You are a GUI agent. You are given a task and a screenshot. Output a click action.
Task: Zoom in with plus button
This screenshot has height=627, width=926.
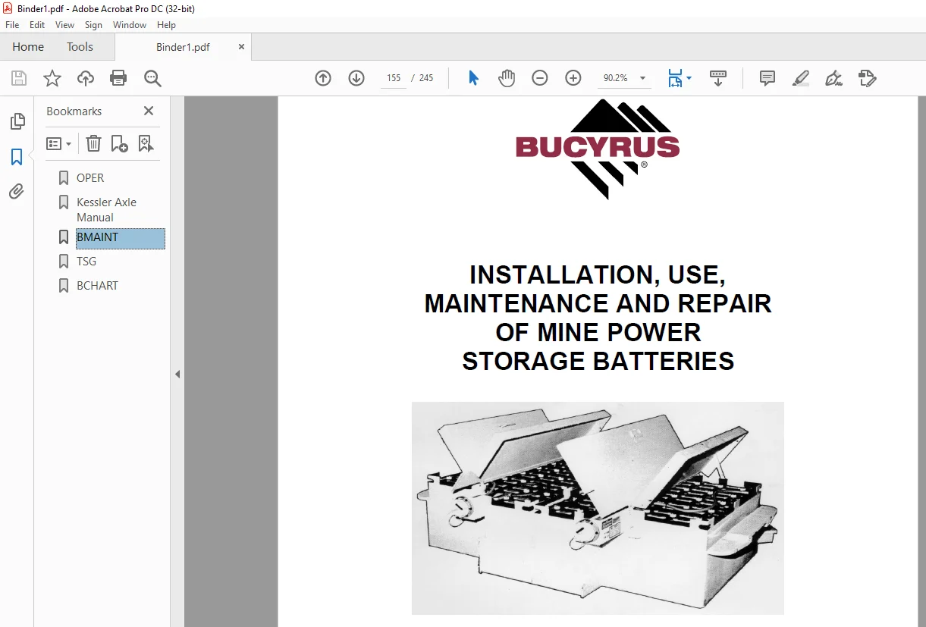point(573,78)
